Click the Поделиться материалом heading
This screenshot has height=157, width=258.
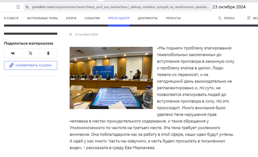tap(29, 43)
